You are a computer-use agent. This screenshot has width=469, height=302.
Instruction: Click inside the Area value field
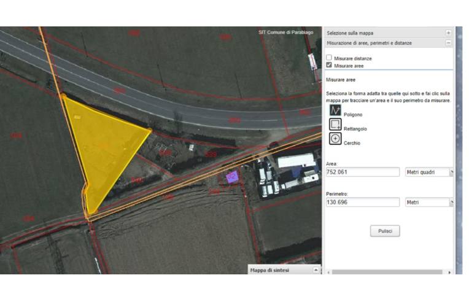[362, 172]
